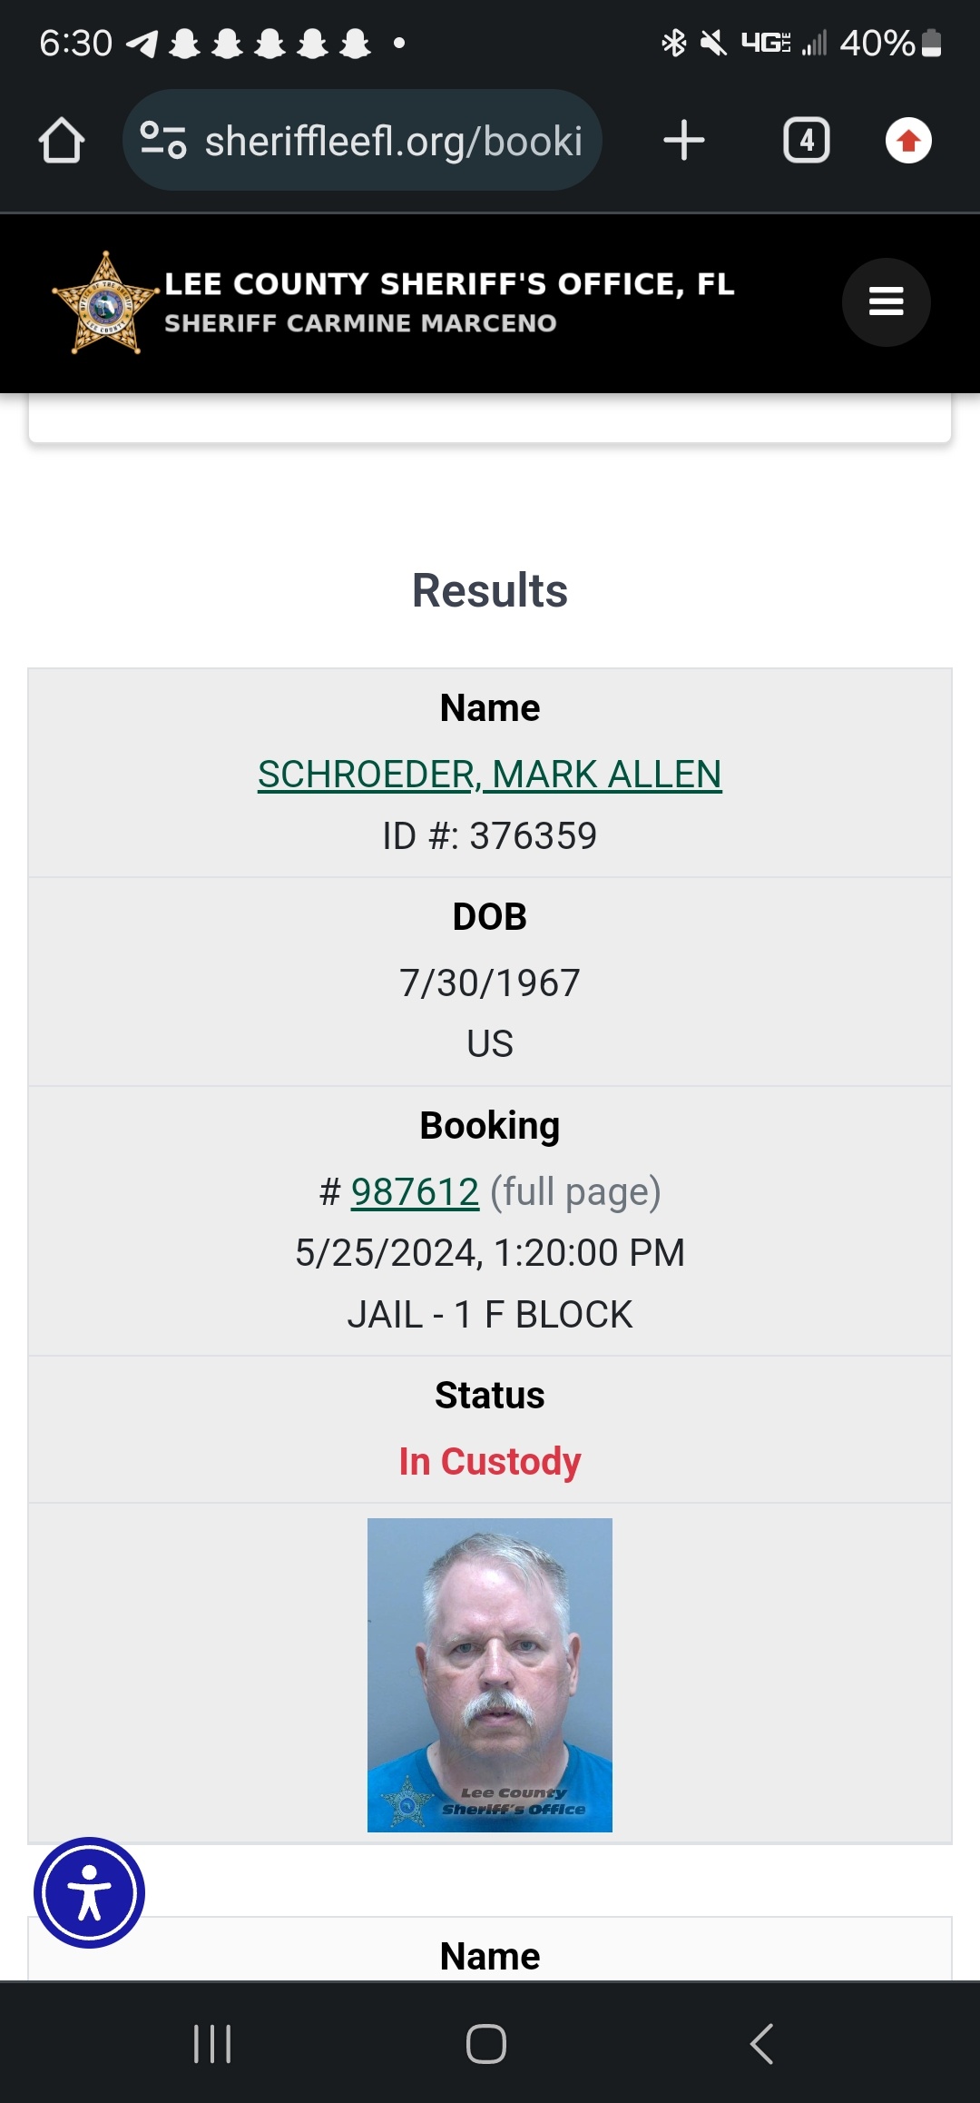
Task: Tap Android back navigation arrow
Action: click(762, 2044)
